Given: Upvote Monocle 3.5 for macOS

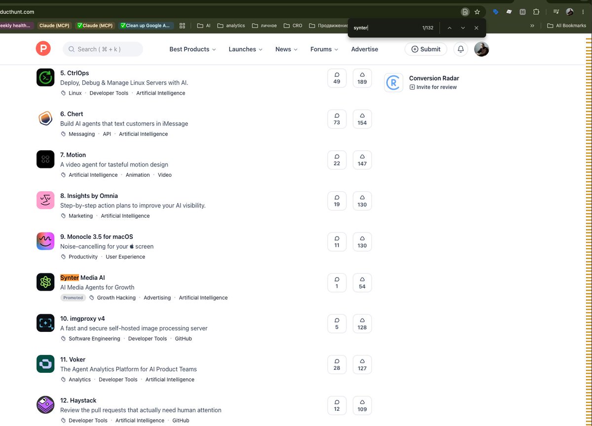Looking at the screenshot, I should click(362, 242).
